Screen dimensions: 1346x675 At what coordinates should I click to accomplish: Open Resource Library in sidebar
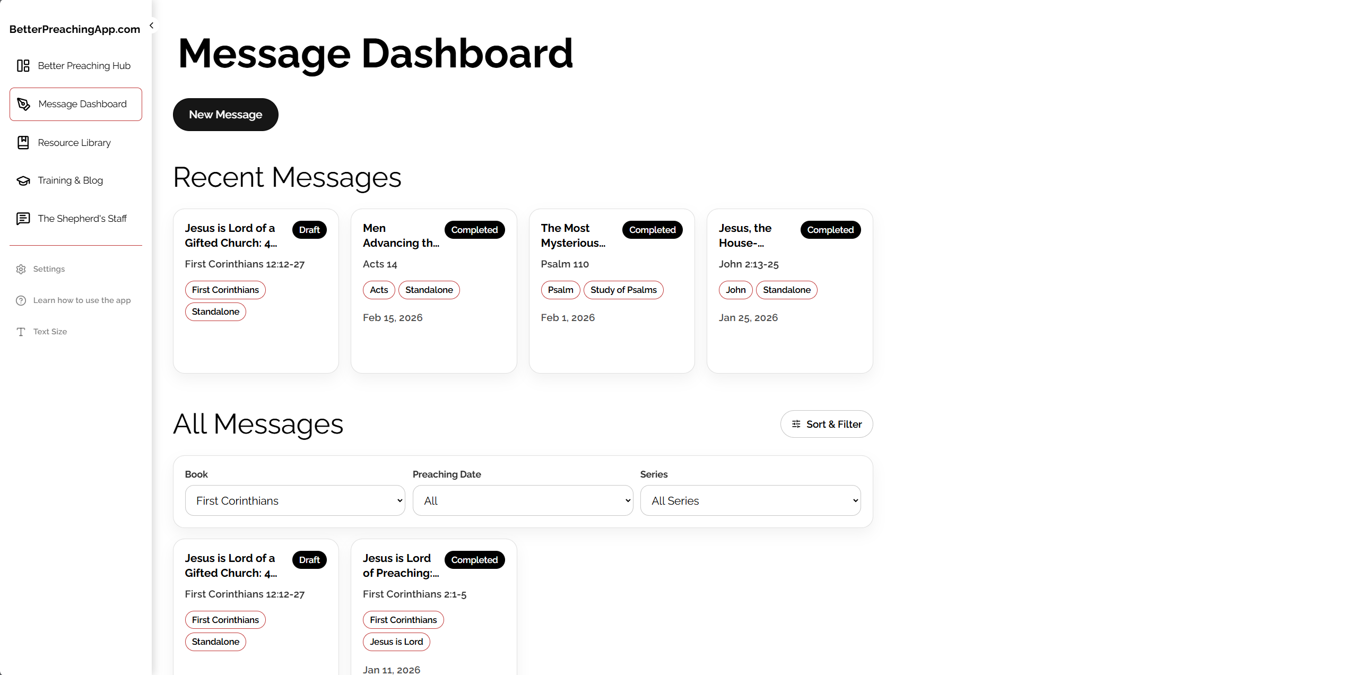[x=74, y=143]
